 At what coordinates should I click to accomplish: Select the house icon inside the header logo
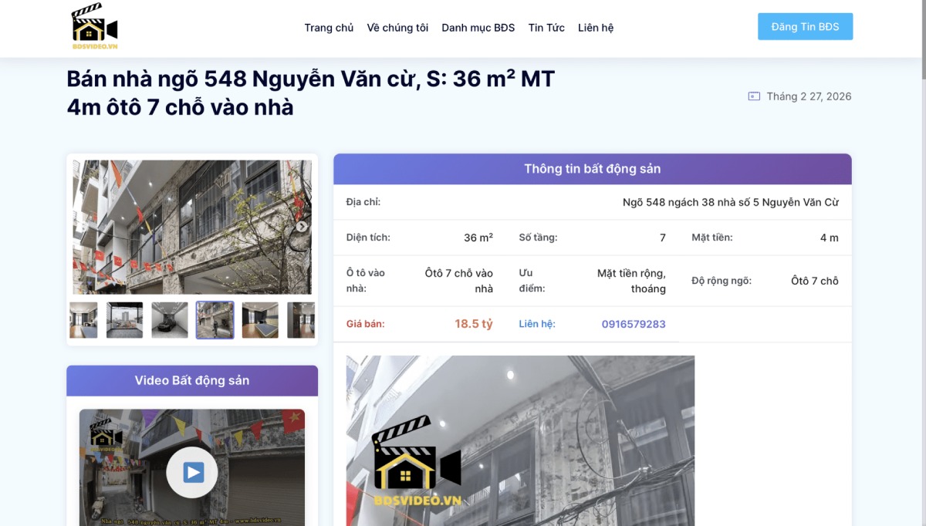(89, 29)
